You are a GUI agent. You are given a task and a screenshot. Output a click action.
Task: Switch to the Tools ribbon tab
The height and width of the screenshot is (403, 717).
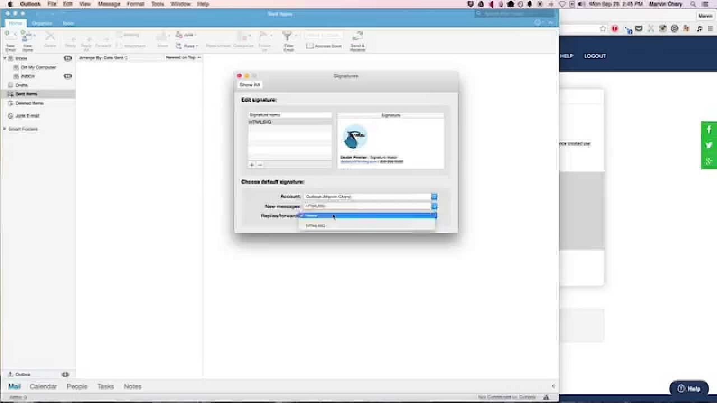tap(68, 23)
